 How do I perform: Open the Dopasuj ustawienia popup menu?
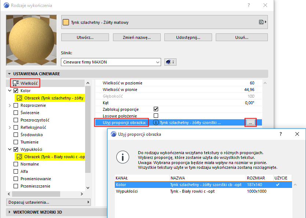pos(48,202)
